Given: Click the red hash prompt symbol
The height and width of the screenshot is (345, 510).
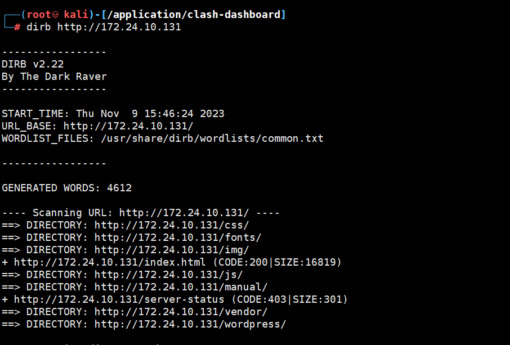Looking at the screenshot, I should click(17, 27).
